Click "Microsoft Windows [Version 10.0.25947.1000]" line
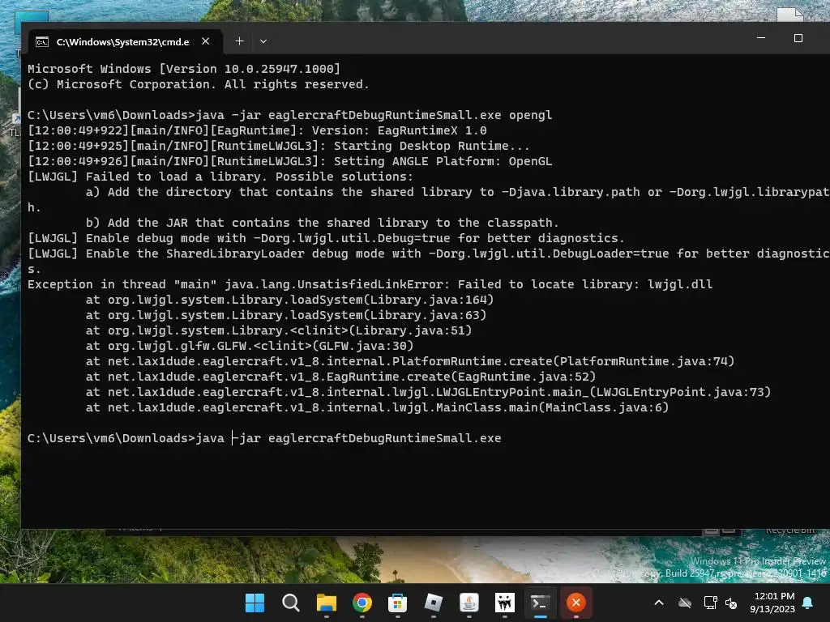830x622 pixels. [184, 69]
